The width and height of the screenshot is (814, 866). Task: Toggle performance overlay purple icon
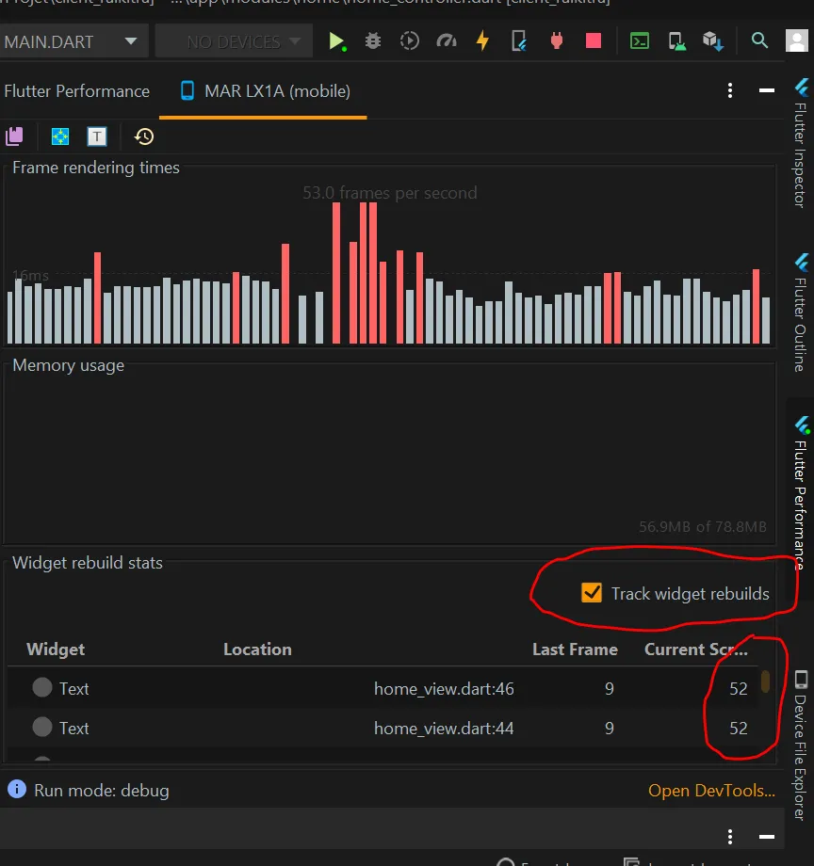click(14, 136)
